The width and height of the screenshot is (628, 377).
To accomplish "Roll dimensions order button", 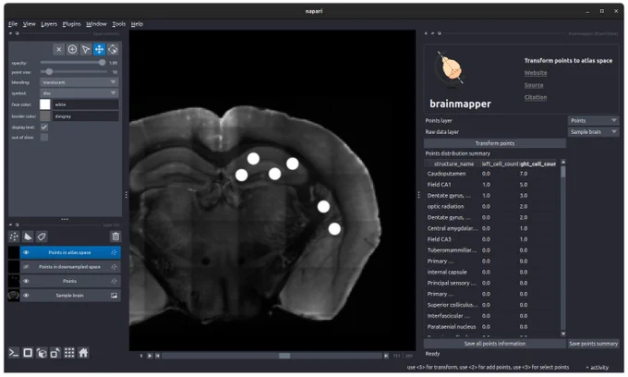I will [42, 353].
